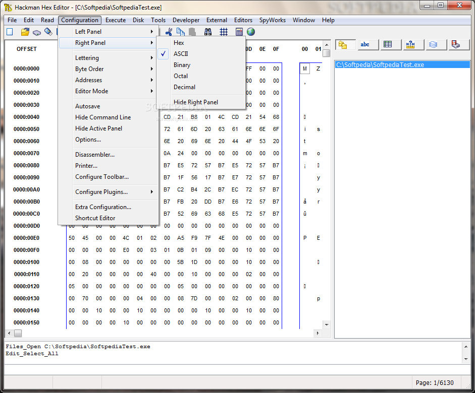Click the command line input field
This screenshot has height=393, width=475.
(237, 370)
